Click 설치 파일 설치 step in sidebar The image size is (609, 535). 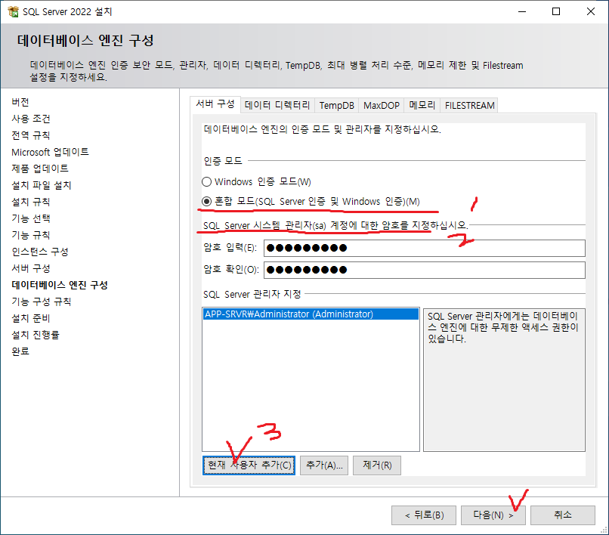click(41, 185)
